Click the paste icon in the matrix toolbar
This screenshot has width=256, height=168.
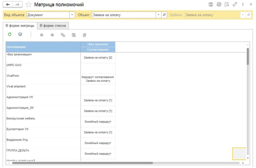tap(74, 35)
